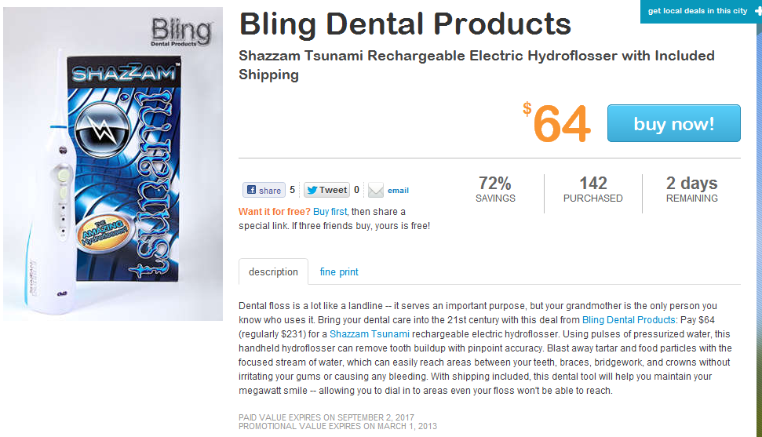Follow the Buy first link
The image size is (762, 437).
pos(330,212)
